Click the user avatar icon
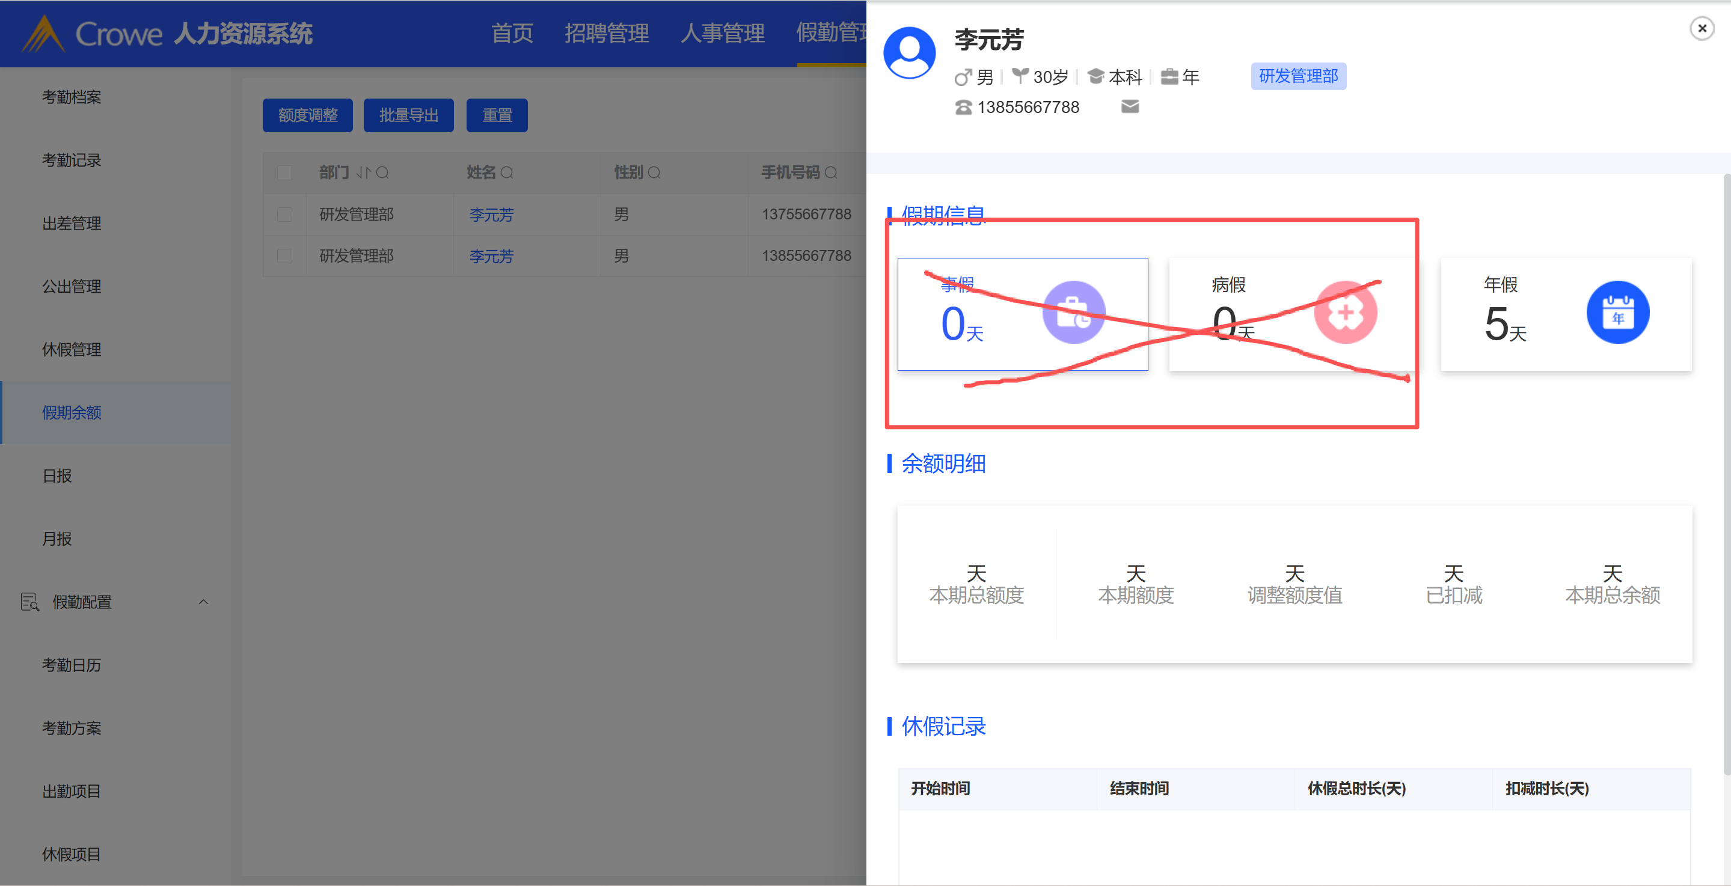Image resolution: width=1731 pixels, height=886 pixels. point(909,53)
